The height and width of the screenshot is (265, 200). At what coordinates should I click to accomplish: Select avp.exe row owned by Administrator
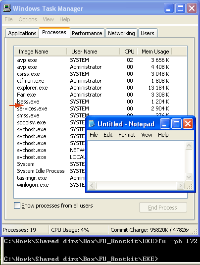[100, 67]
